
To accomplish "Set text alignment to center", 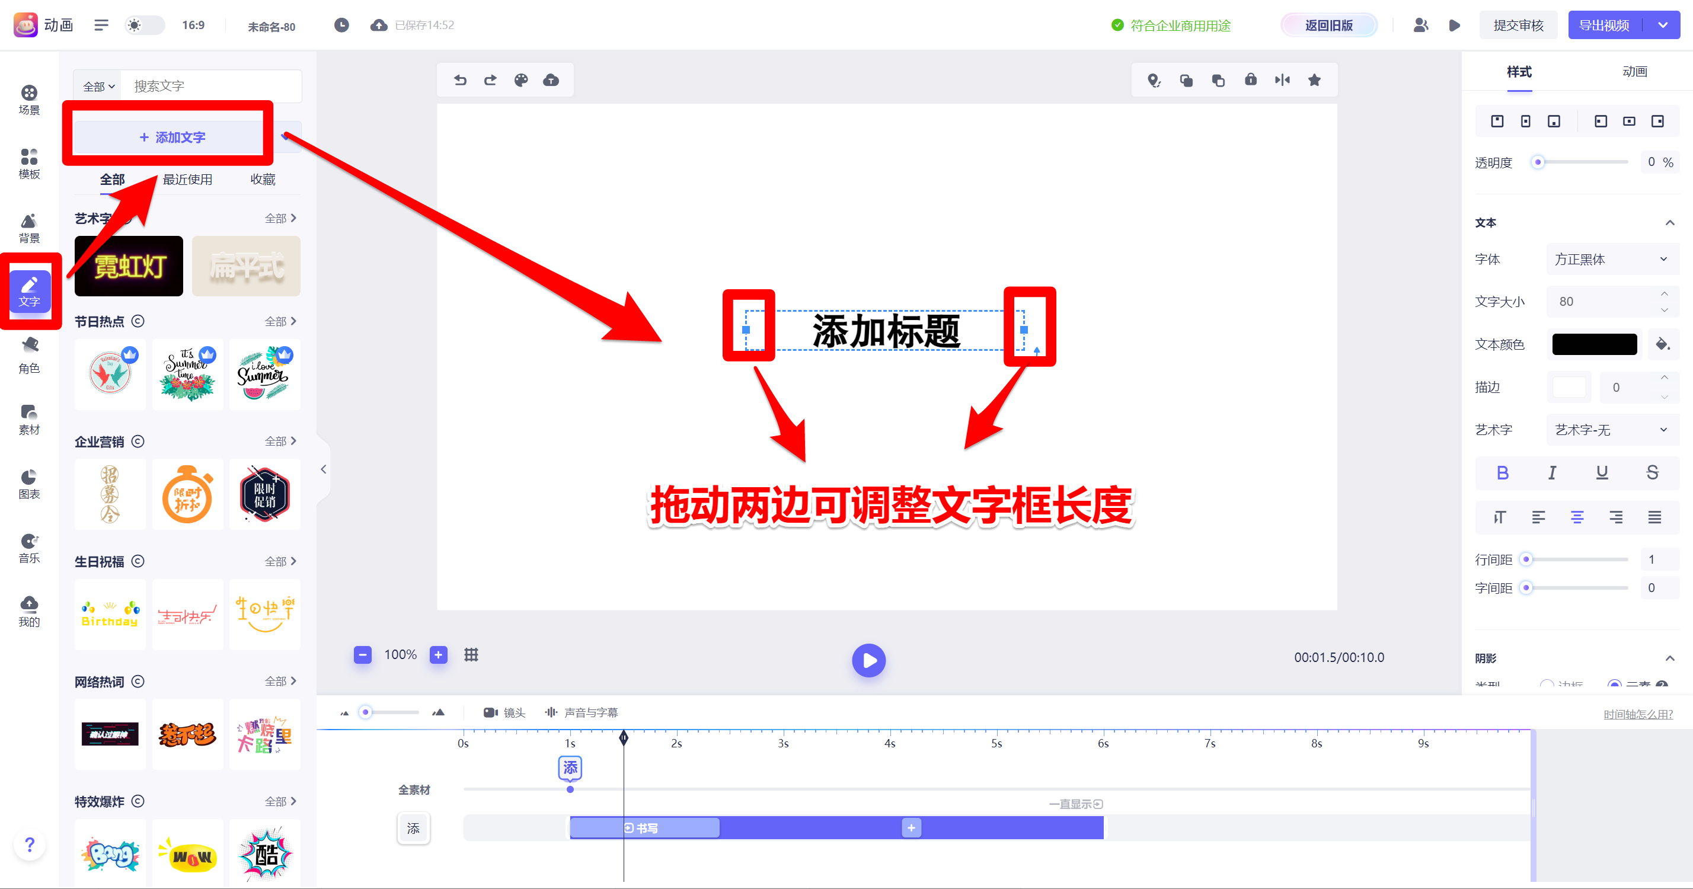I will click(1577, 517).
